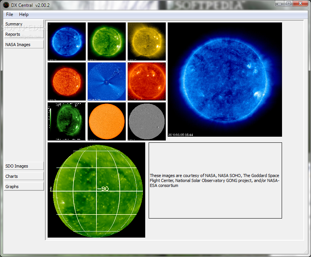311x257 pixels.
Task: Open the blue coronagraph thumbnail
Action: (x=107, y=81)
